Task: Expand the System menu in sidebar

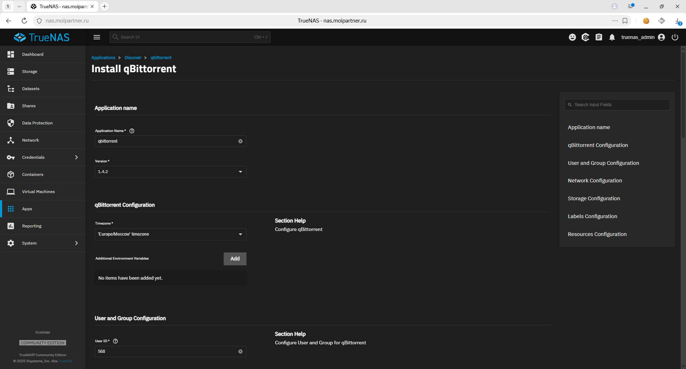Action: click(43, 243)
